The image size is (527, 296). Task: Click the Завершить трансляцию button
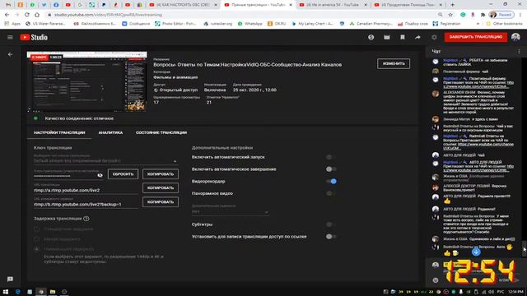click(476, 37)
